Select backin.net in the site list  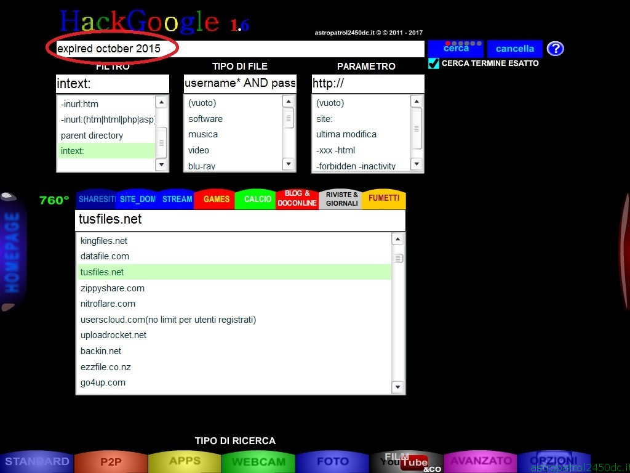234,351
